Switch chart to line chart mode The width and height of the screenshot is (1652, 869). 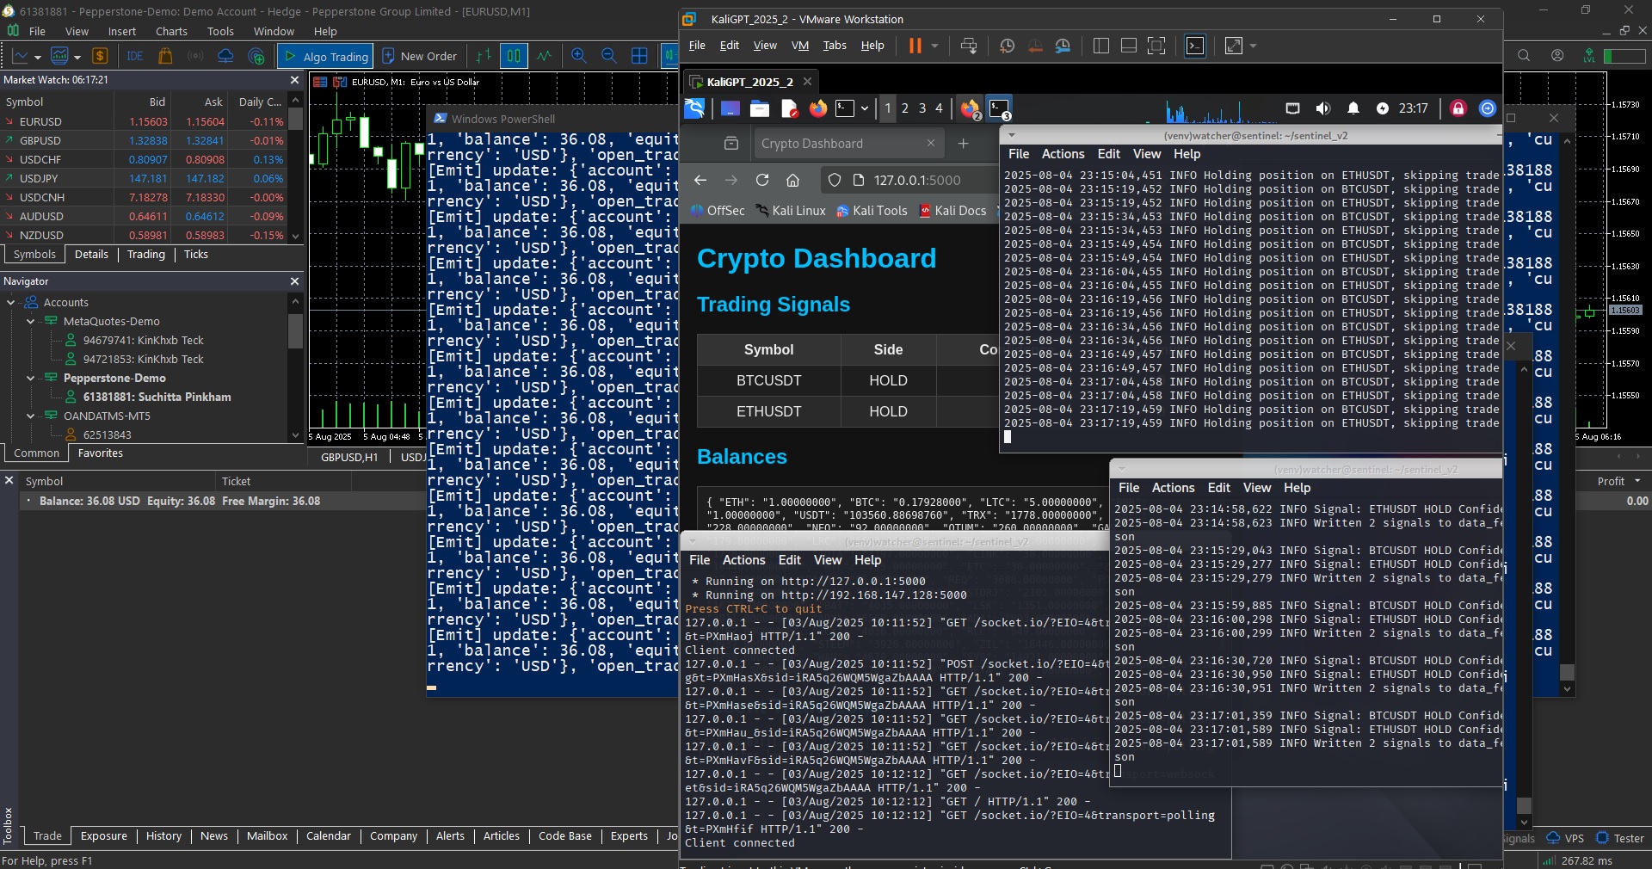(545, 56)
